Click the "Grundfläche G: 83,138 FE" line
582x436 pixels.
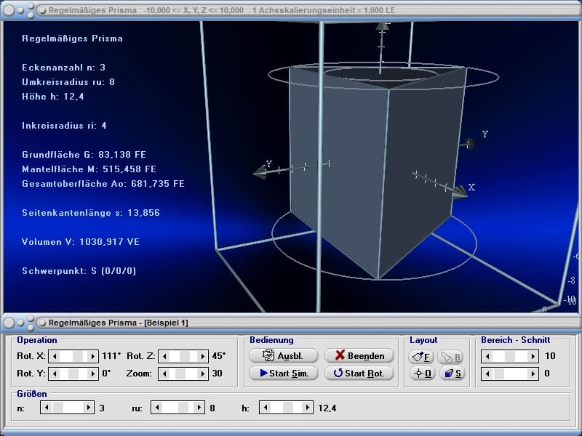84,155
